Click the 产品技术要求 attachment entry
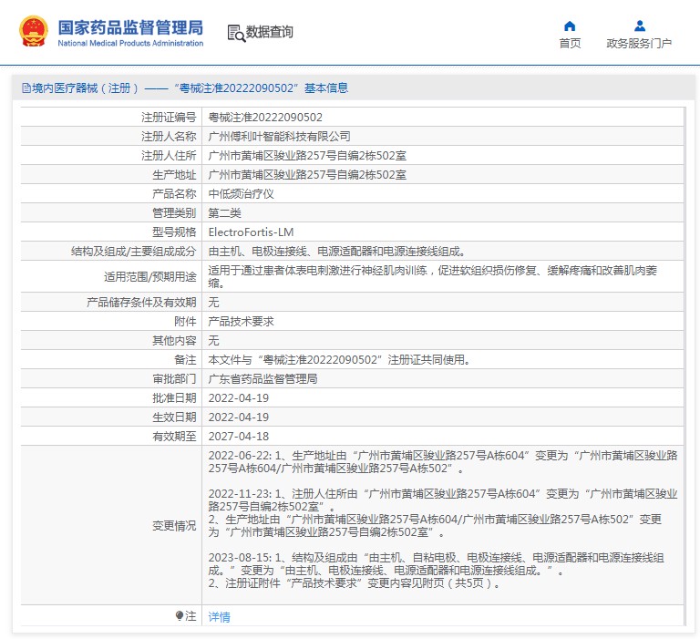Viewport: 700px width, 639px height. [241, 321]
